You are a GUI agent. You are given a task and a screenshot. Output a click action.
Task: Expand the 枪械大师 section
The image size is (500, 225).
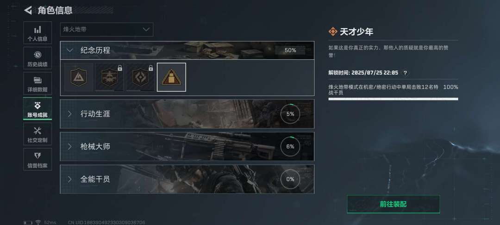[187, 147]
